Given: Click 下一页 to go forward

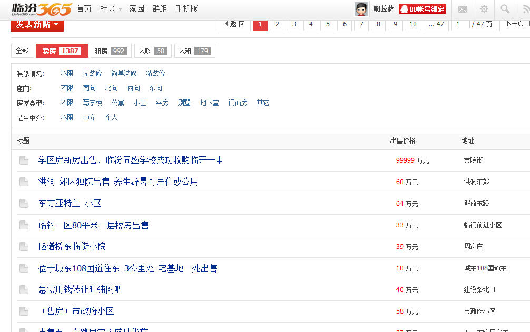Looking at the screenshot, I should [x=514, y=24].
